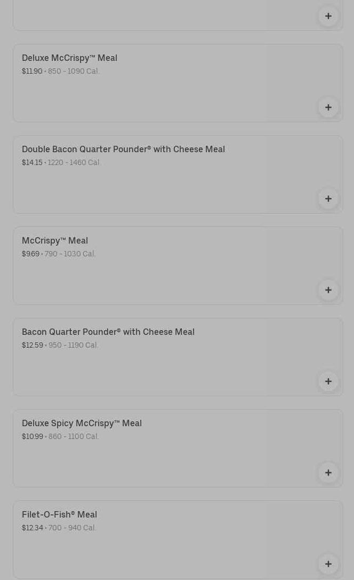Click the topmost partially visible plus button
This screenshot has width=354, height=580.
328,16
